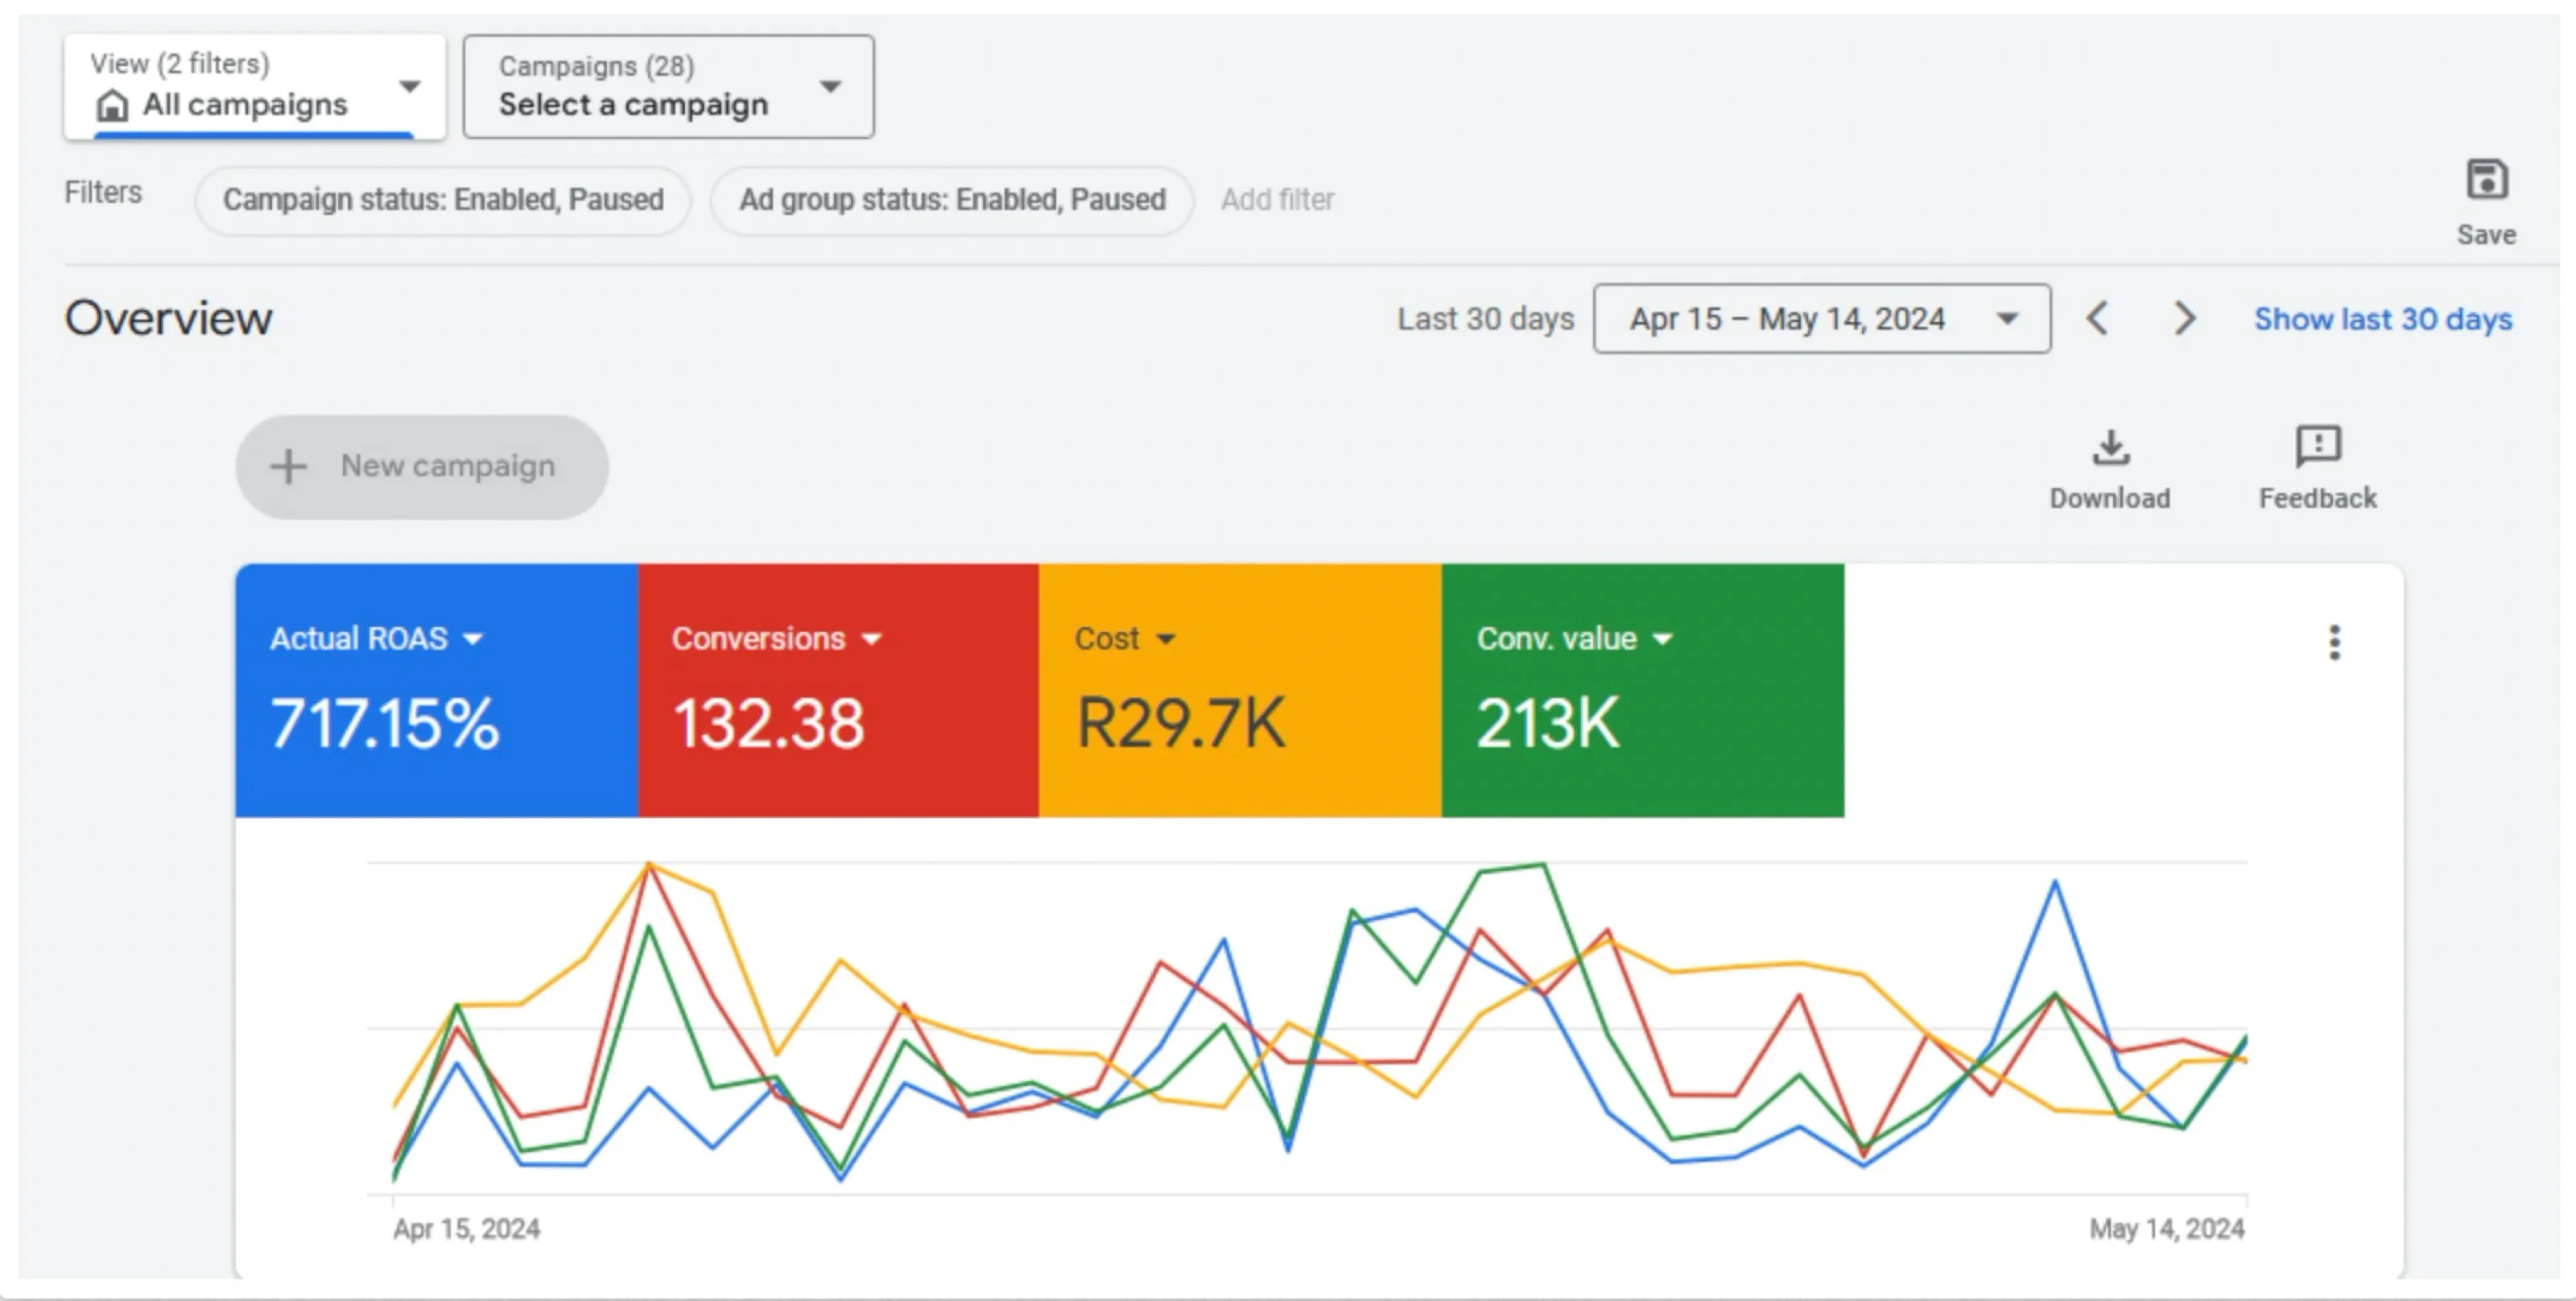
Task: Select the yellow R29.7K cost tile
Action: point(1241,691)
